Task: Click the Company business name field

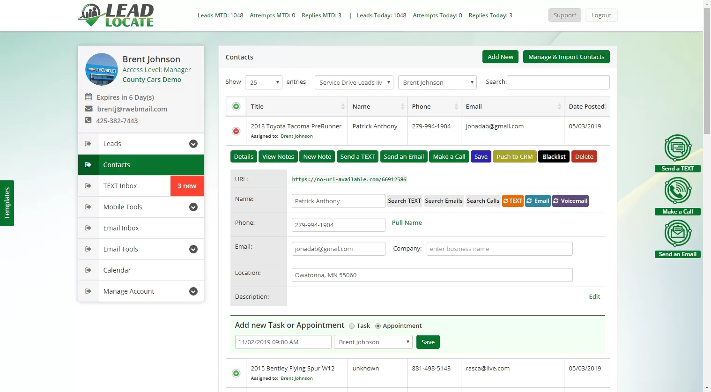Action: click(x=500, y=249)
